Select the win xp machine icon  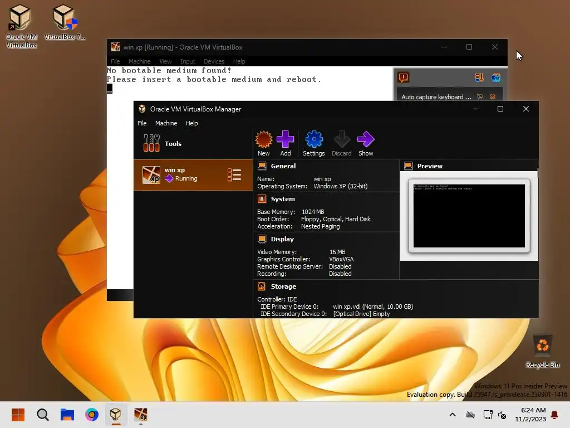coord(151,174)
